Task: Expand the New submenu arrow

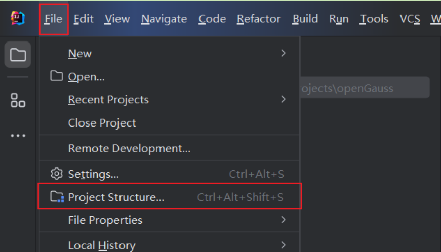Action: tap(283, 53)
